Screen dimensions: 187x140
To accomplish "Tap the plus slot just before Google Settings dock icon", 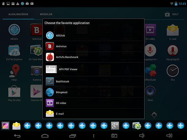I will coord(104,126).
